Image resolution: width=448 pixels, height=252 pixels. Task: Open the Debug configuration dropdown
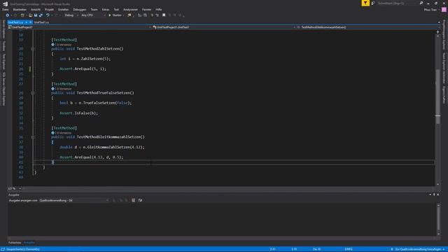pos(71,15)
